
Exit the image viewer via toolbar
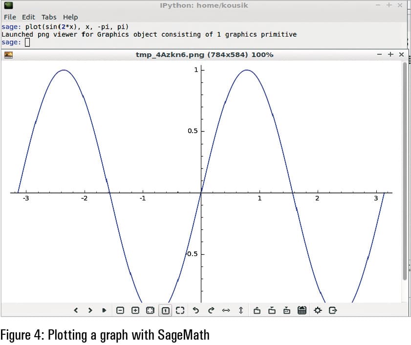click(x=333, y=310)
